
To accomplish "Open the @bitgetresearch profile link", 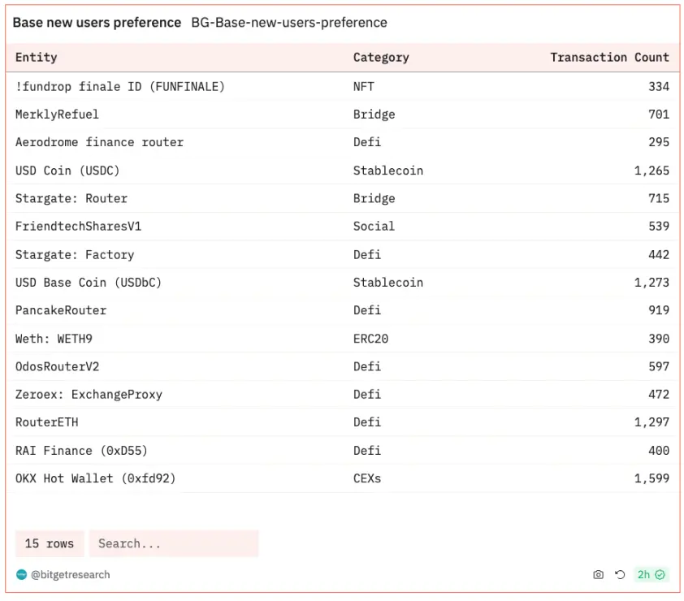I will [70, 575].
